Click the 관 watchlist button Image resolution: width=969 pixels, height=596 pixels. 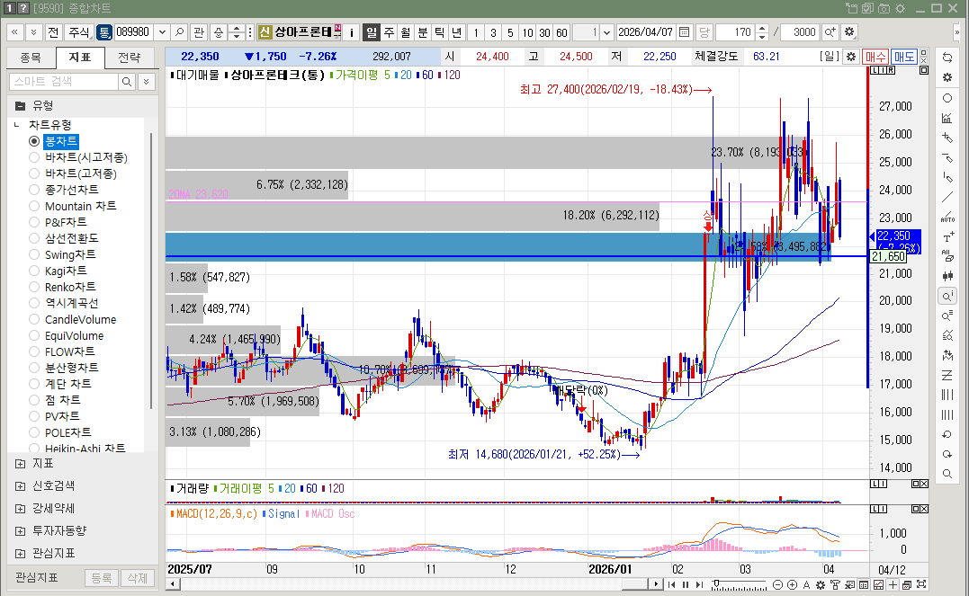click(x=198, y=32)
